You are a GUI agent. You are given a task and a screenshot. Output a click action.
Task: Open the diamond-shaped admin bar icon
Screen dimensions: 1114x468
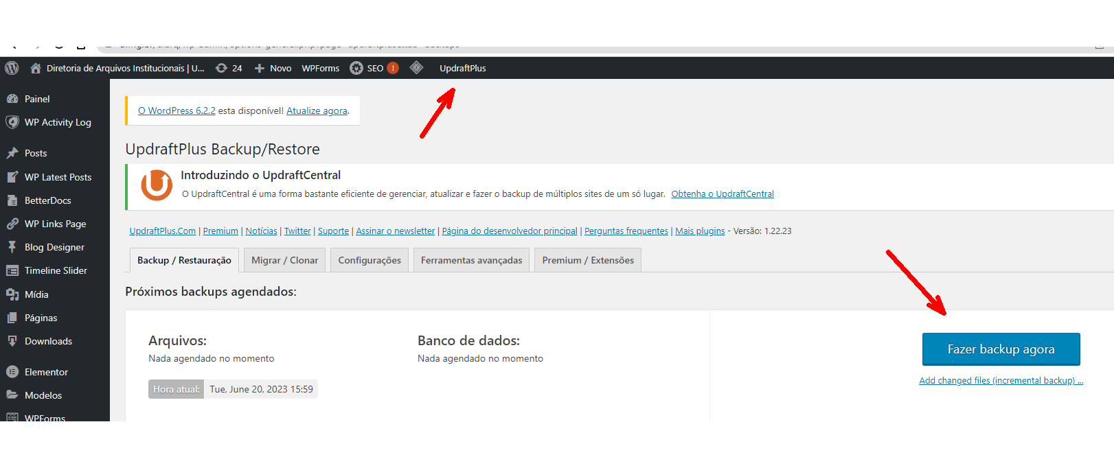pyautogui.click(x=416, y=67)
